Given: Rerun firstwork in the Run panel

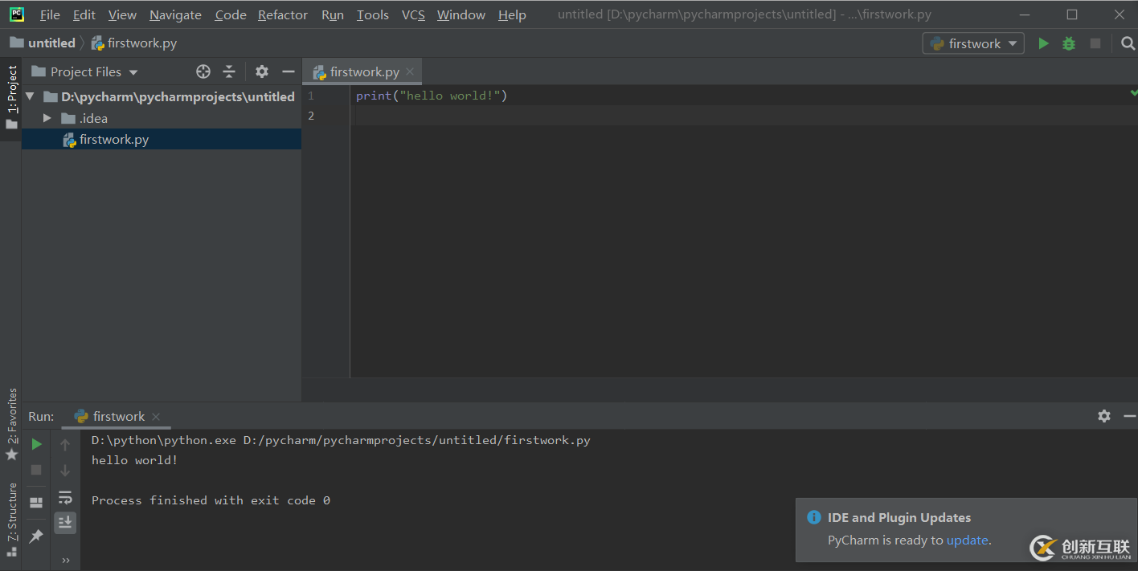Looking at the screenshot, I should coord(36,444).
